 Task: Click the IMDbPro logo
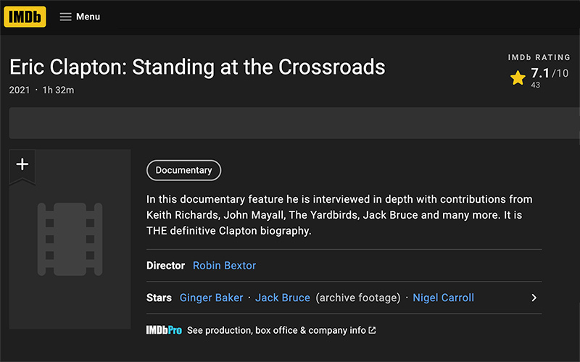(164, 330)
